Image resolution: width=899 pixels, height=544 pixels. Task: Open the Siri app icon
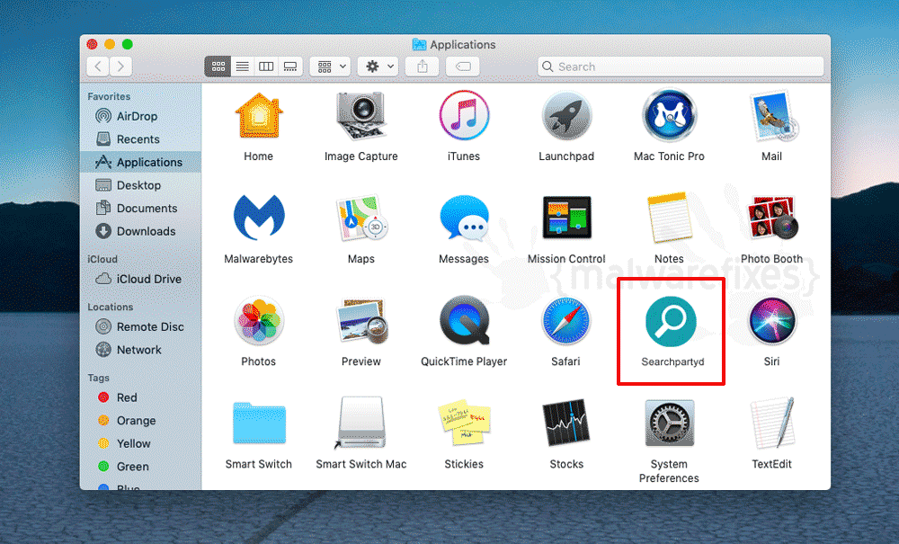click(x=771, y=321)
